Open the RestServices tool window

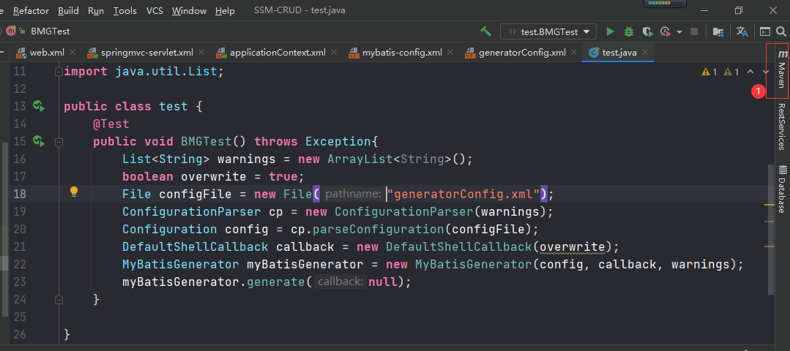click(782, 127)
